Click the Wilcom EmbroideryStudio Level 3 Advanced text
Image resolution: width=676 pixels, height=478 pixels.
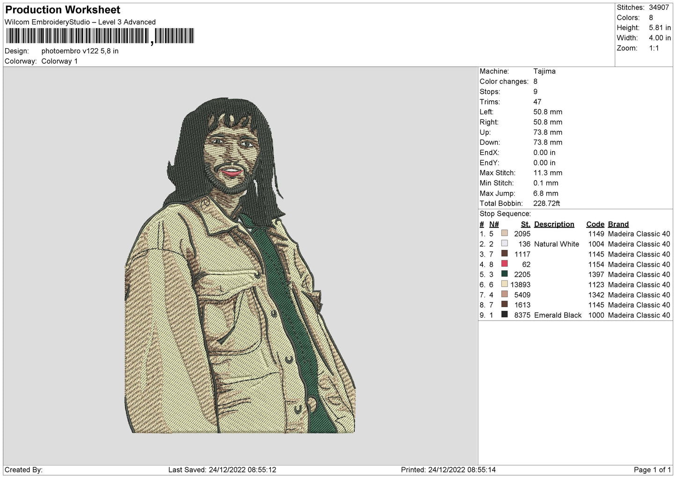pos(80,22)
